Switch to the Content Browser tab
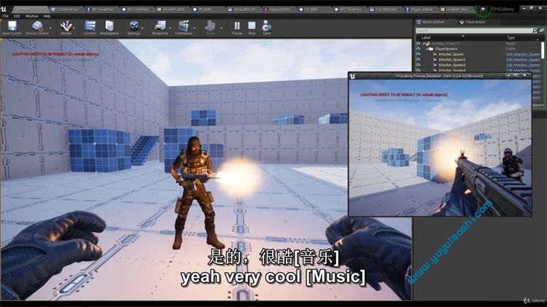Screen dimensions: 547x307 click(x=65, y=9)
